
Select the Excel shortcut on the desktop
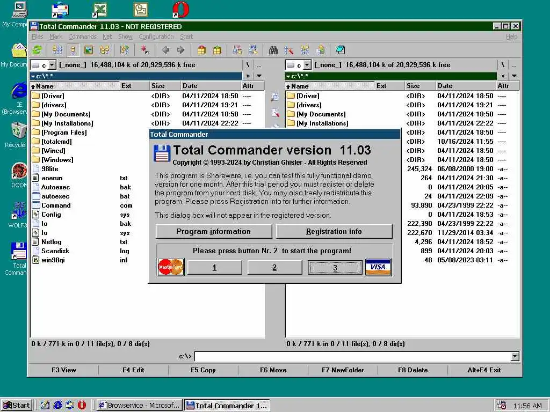[x=99, y=10]
